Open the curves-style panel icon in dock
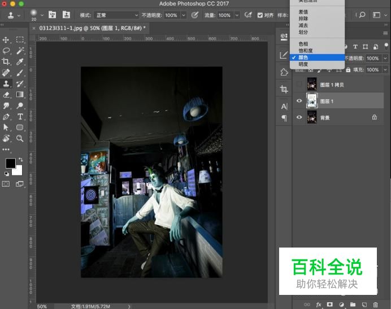 coord(284,55)
